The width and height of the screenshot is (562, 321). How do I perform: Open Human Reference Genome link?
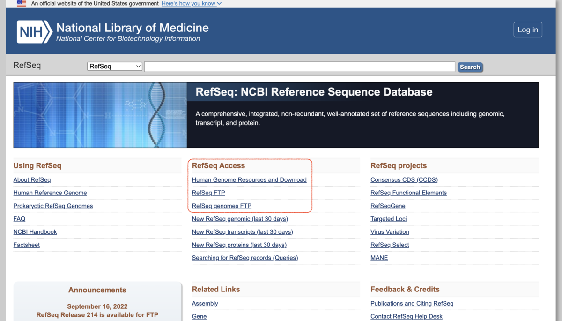(50, 193)
